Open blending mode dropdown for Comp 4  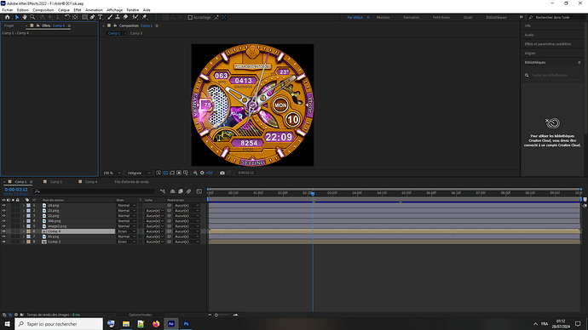click(x=127, y=231)
